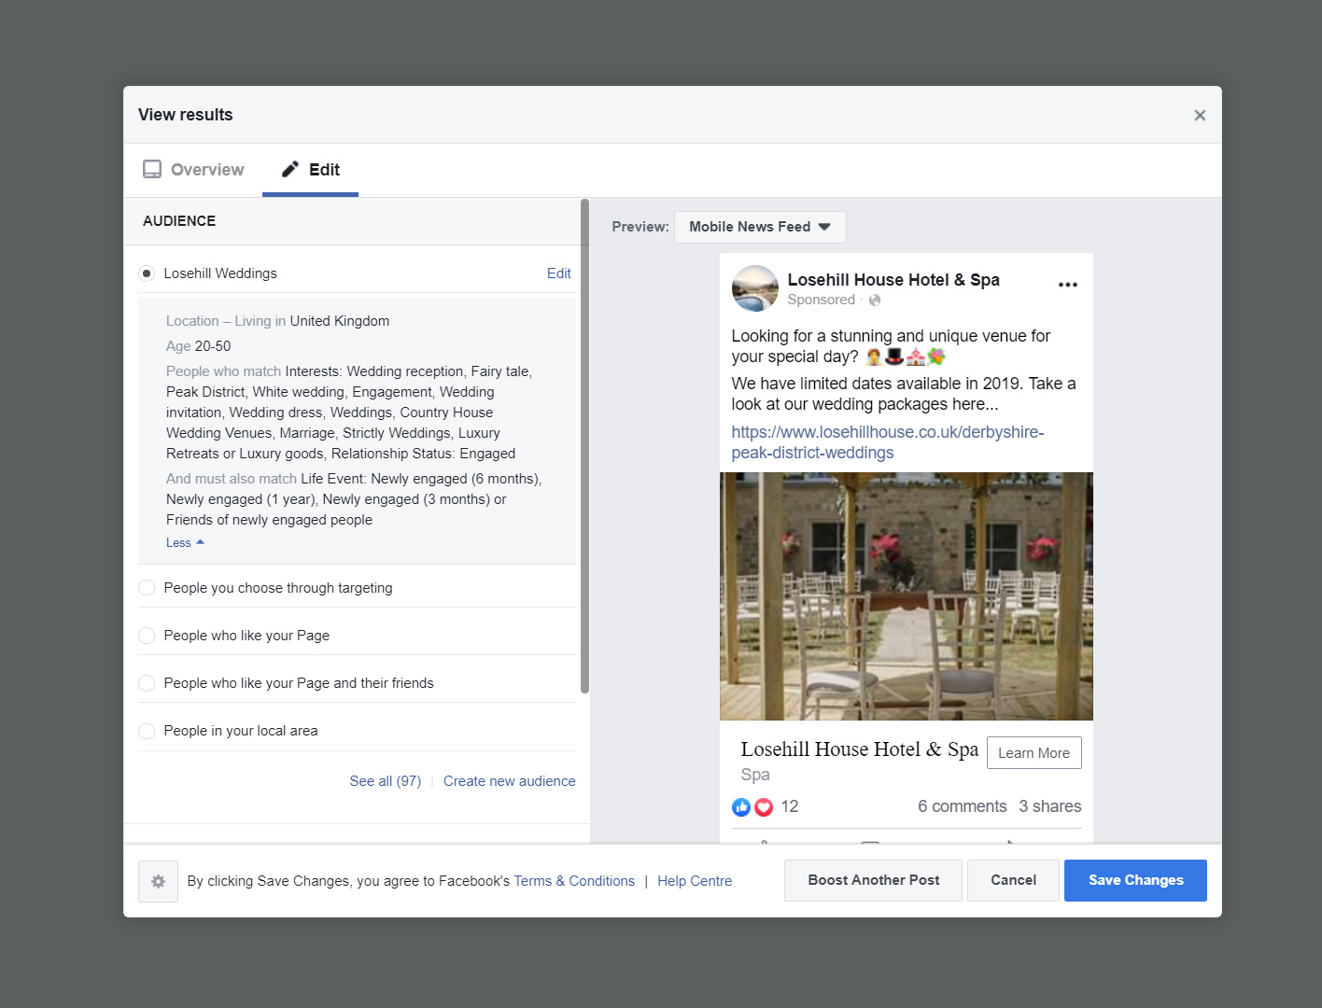Click the Cancel button
The width and height of the screenshot is (1322, 1008).
pyautogui.click(x=1013, y=880)
